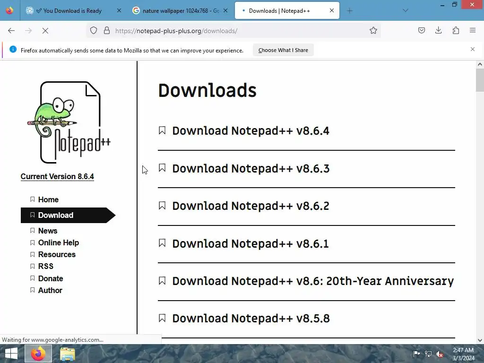Open the Windows Start menu
The width and height of the screenshot is (484, 363).
click(11, 354)
